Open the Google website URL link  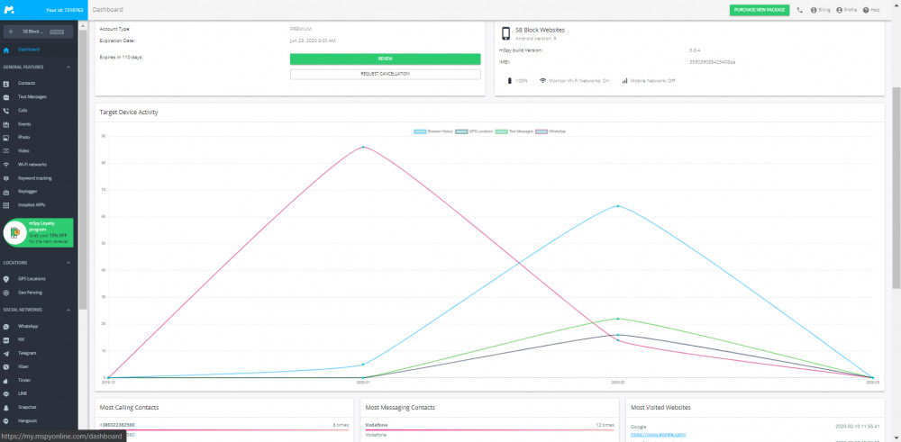point(659,435)
